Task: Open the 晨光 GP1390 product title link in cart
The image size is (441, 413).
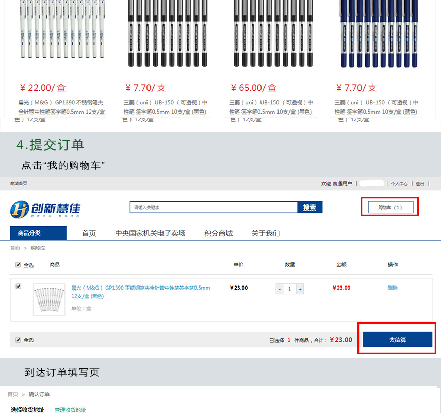Action: (141, 292)
